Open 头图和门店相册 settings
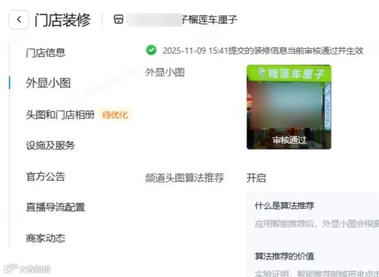Viewport: 379px width, 277px height. (60, 115)
